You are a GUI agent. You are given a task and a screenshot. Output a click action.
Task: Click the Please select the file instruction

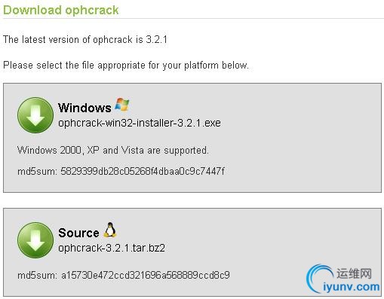click(x=126, y=66)
